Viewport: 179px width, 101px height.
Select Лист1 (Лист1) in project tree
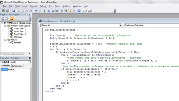click(x=20, y=29)
